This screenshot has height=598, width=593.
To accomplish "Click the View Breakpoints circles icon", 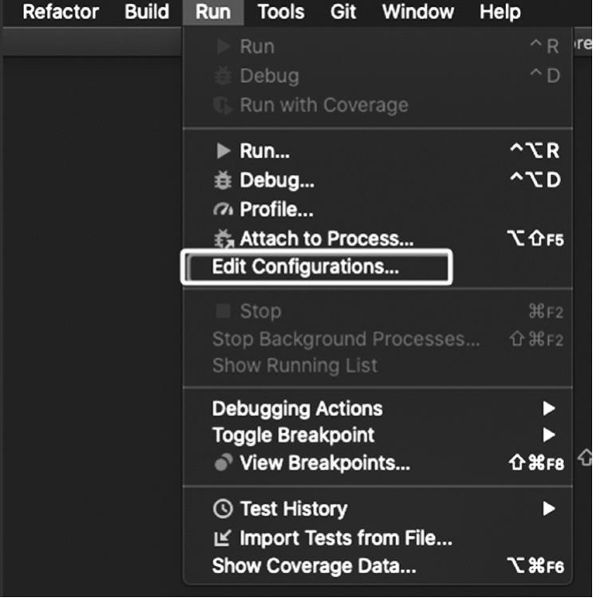I will click(223, 462).
